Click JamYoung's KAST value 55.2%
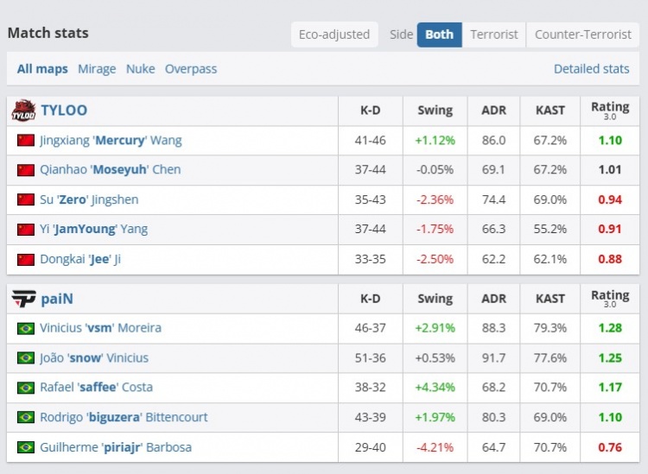 (550, 229)
